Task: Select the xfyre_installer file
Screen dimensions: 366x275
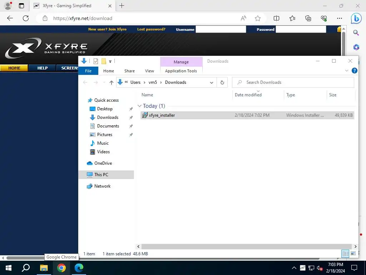Action: 247,115
